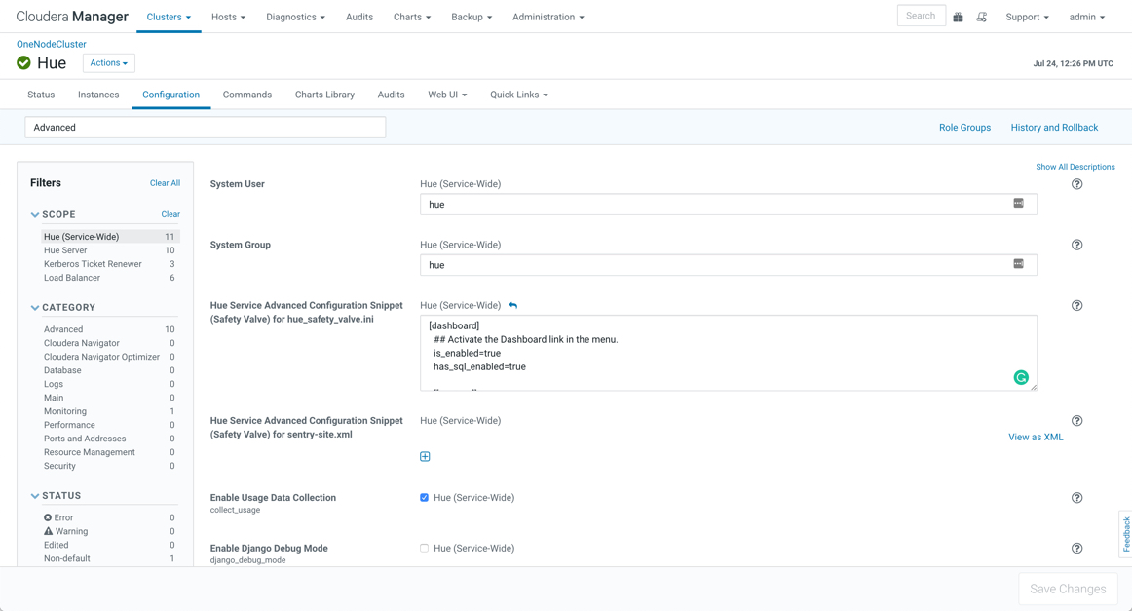This screenshot has height=611, width=1132.
Task: Open the Diagnostics dropdown menu
Action: point(295,17)
